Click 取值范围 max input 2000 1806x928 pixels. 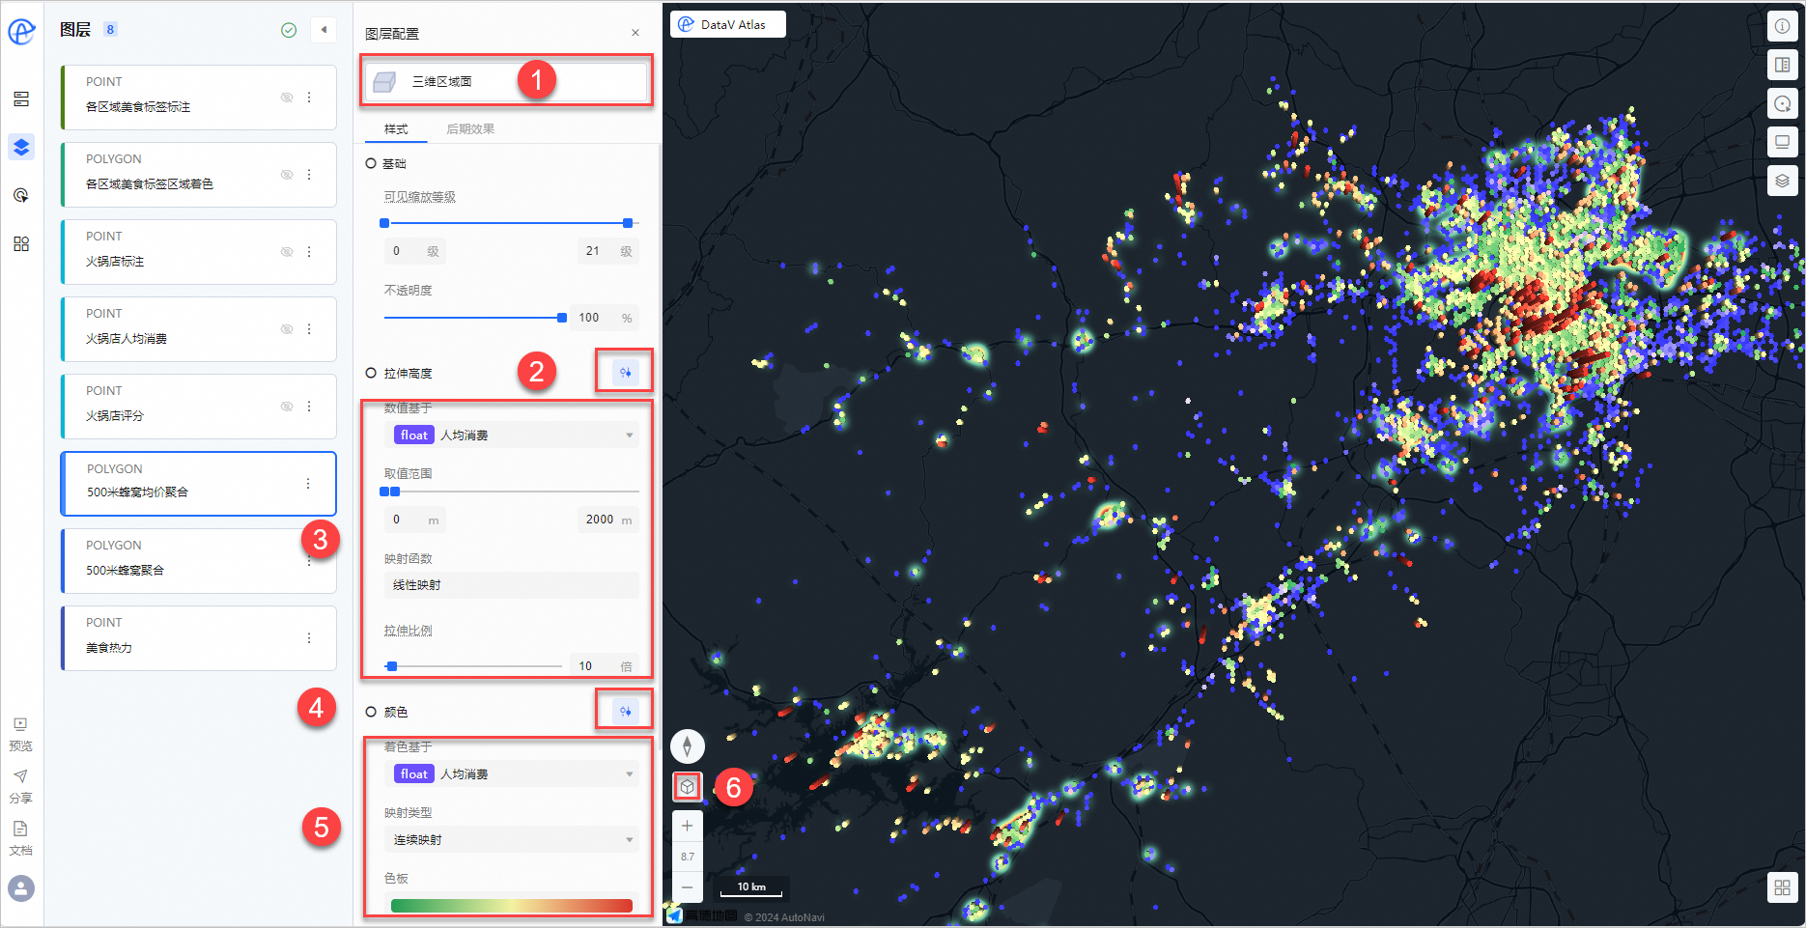point(608,520)
